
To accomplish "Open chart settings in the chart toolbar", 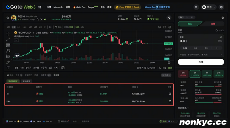I will (x=170, y=27).
